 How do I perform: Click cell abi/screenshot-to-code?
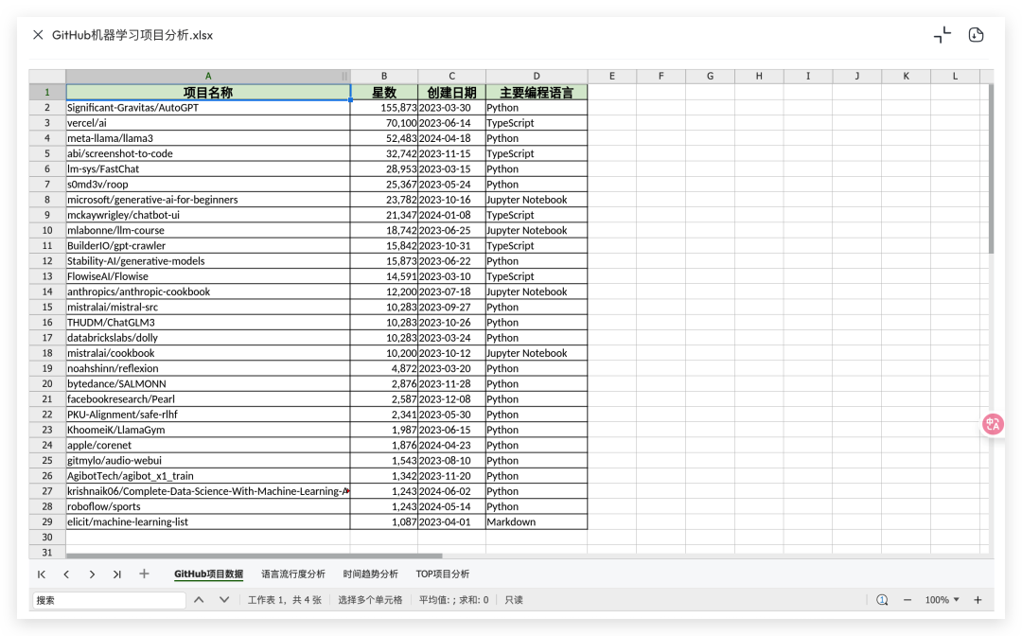208,153
